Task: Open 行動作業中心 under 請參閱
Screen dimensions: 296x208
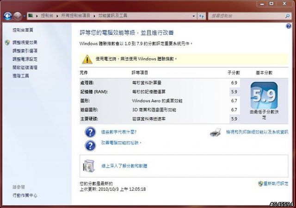Action: coord(25,195)
